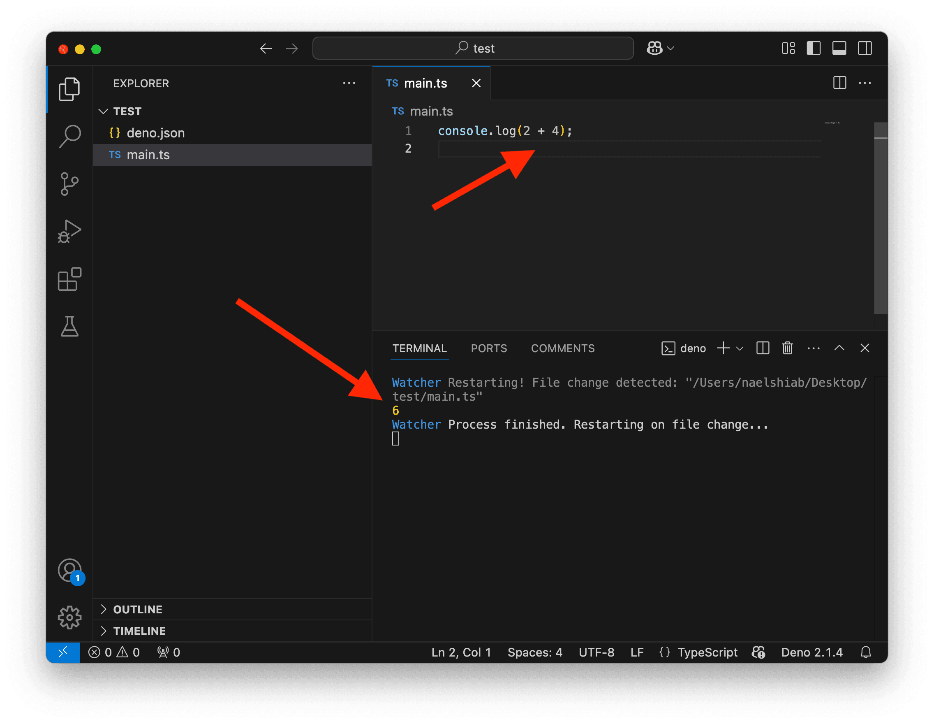Open the Accounts menu with badge

[x=70, y=571]
